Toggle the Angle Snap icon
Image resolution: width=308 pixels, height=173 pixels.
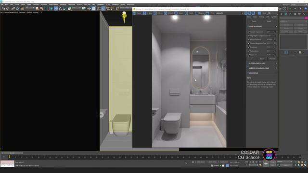click(x=103, y=9)
